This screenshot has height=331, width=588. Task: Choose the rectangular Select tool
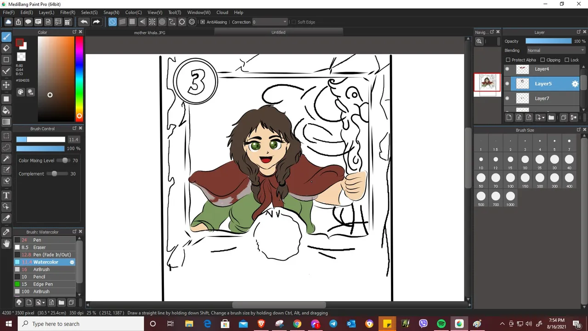click(x=6, y=136)
